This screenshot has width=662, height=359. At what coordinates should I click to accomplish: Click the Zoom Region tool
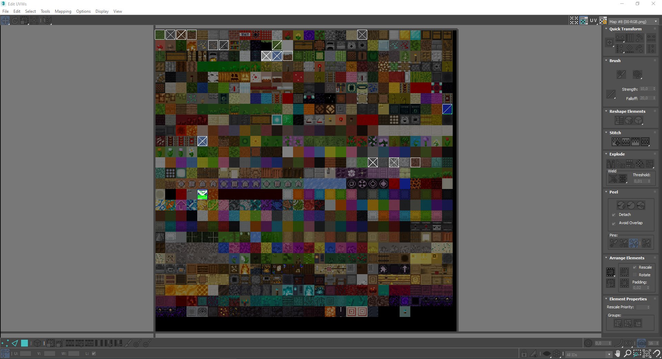pyautogui.click(x=637, y=353)
